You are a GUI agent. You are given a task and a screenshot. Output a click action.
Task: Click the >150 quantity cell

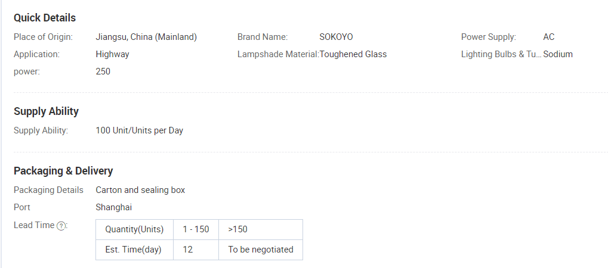261,230
